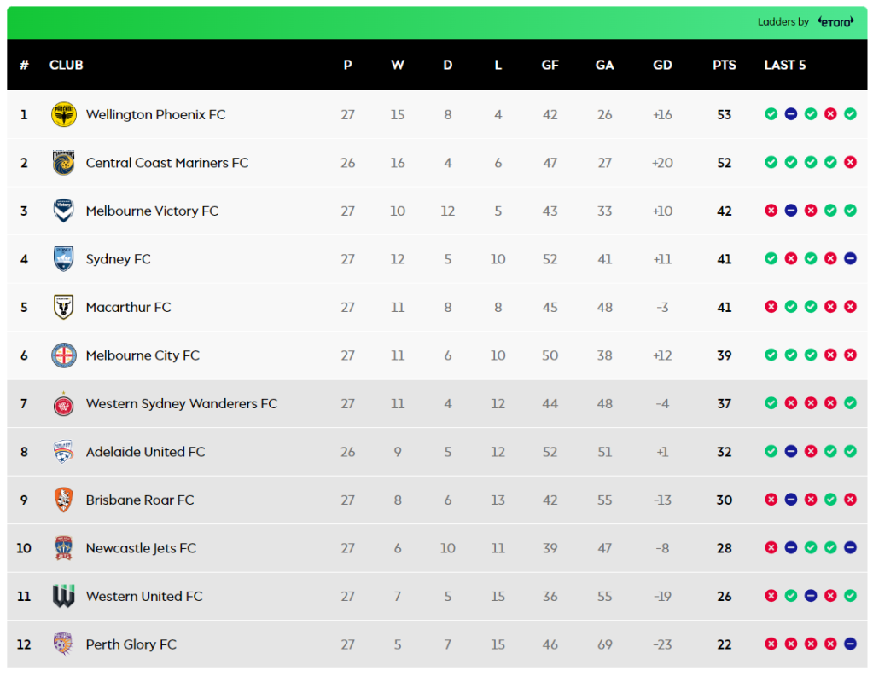Click the eToro sponsor logo
This screenshot has height=676, width=873.
(835, 22)
